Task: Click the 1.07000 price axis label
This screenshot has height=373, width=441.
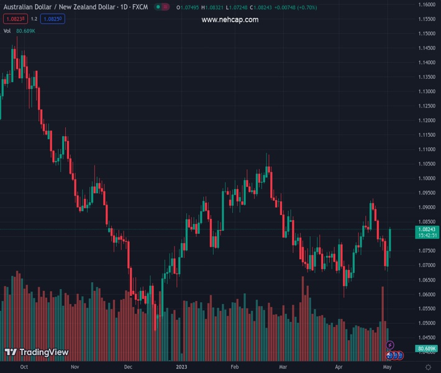Action: pos(427,265)
